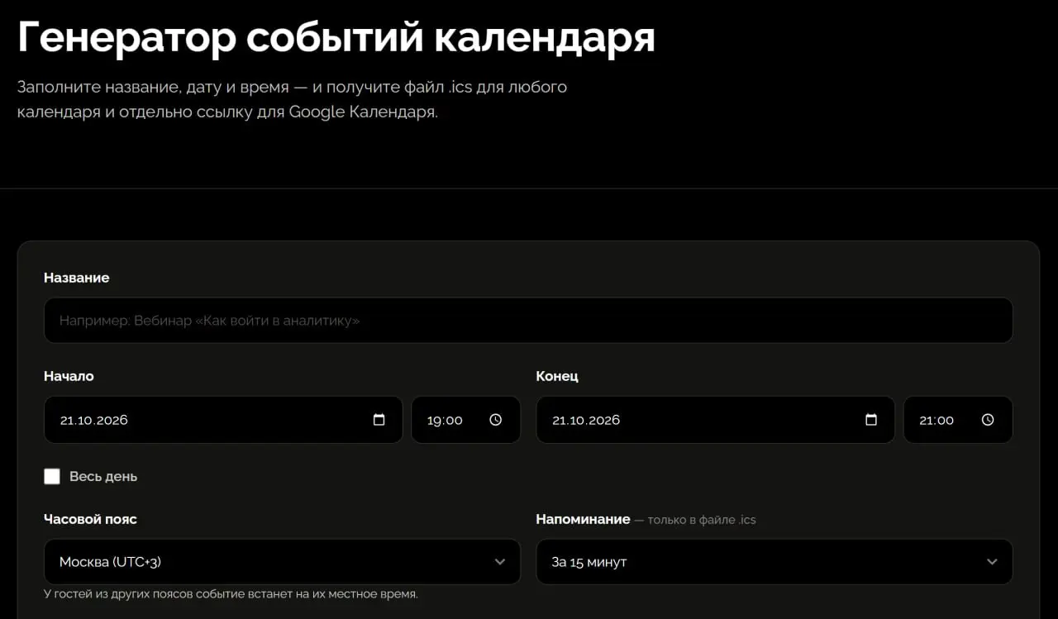Viewport: 1058px width, 619px height.
Task: Click the «только в файле .ics» note
Action: 702,520
